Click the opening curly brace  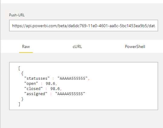[22, 73]
